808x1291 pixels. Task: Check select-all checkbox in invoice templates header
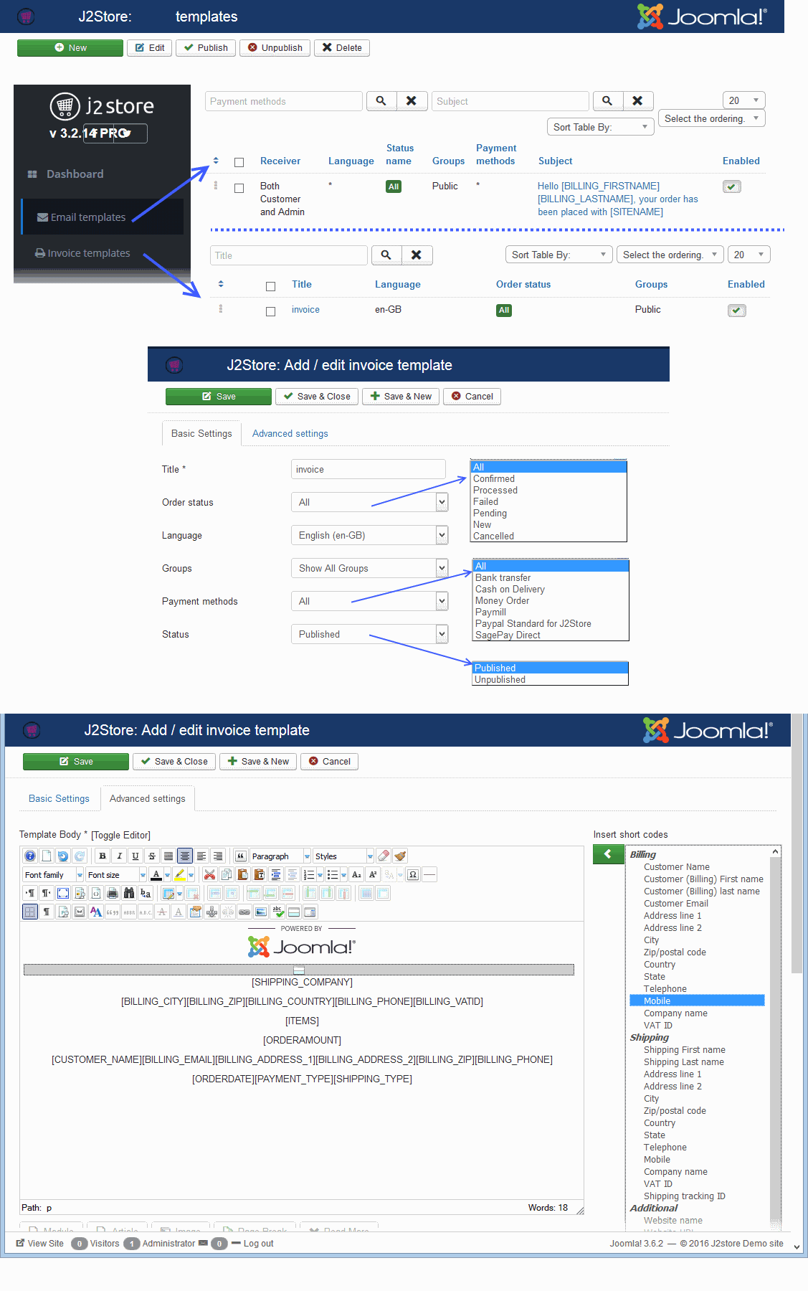tap(270, 286)
